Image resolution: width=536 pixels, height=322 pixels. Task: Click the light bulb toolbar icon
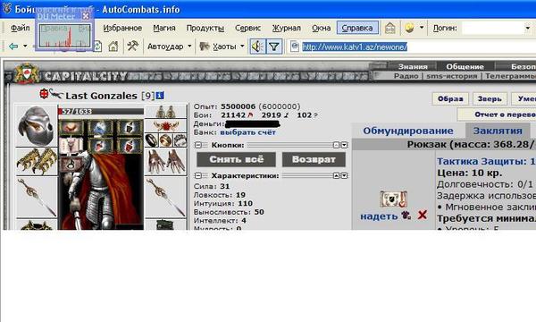click(409, 28)
